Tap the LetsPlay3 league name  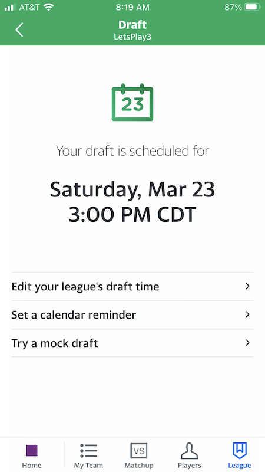point(132,37)
